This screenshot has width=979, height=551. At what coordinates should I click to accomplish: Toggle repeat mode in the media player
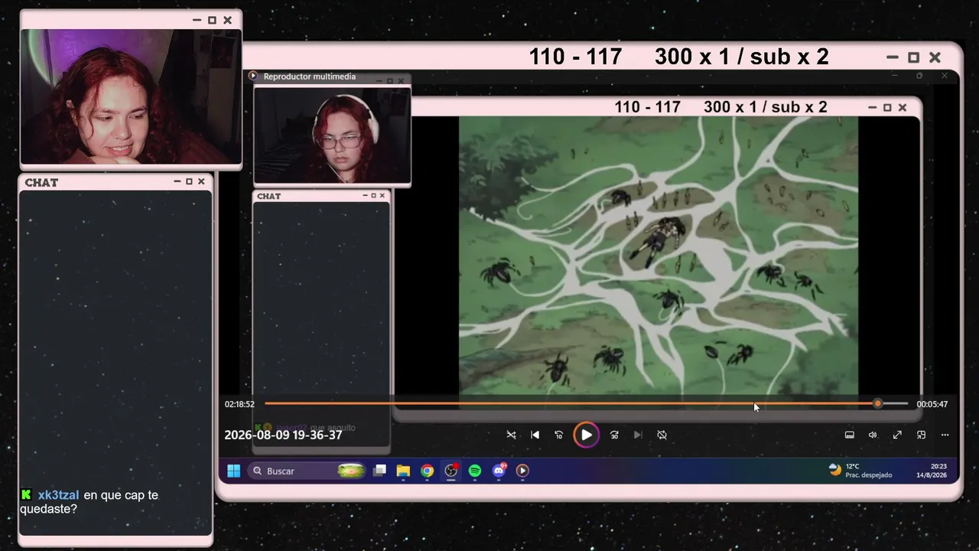(x=662, y=435)
